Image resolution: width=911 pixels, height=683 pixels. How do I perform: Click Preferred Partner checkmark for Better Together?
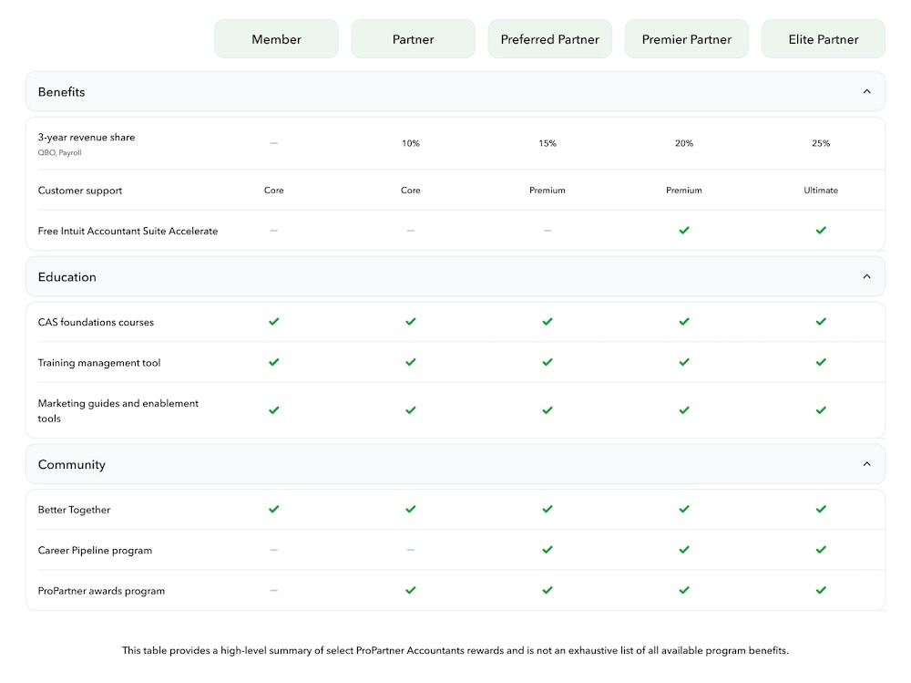click(548, 509)
